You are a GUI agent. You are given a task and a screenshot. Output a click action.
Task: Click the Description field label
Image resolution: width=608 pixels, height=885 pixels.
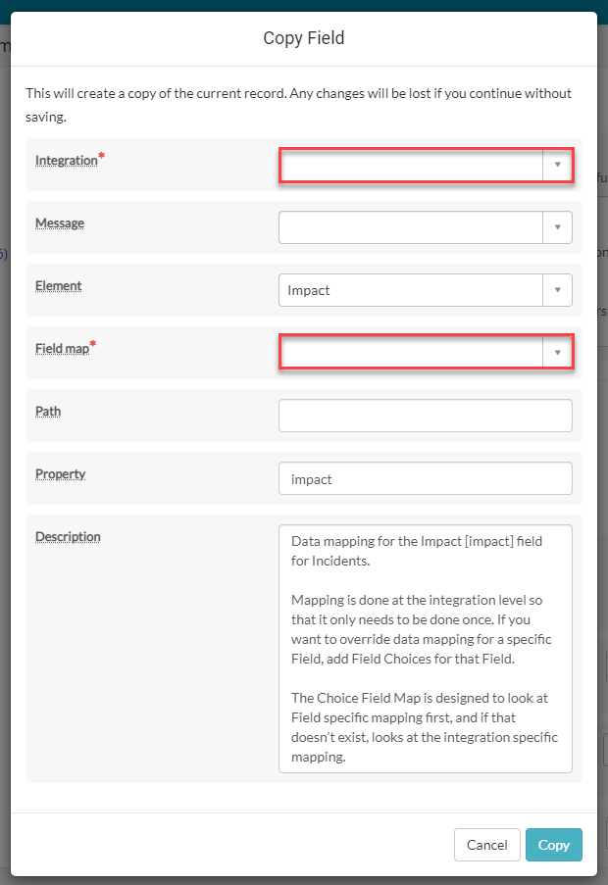point(68,537)
